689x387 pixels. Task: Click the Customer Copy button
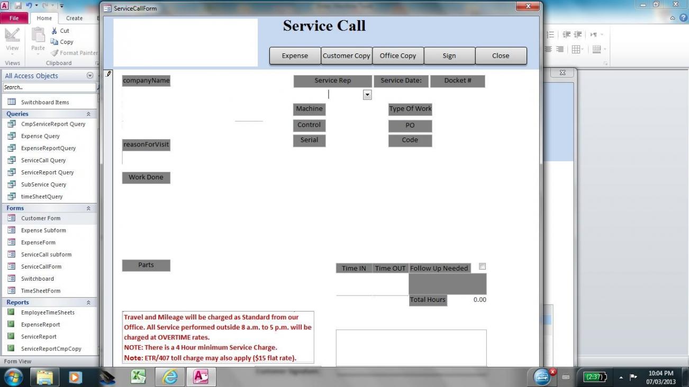[347, 56]
